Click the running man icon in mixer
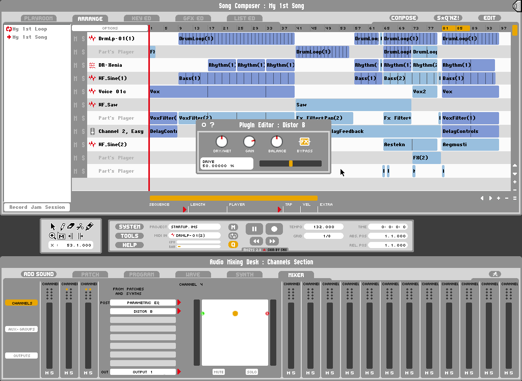The image size is (522, 381). click(495, 274)
